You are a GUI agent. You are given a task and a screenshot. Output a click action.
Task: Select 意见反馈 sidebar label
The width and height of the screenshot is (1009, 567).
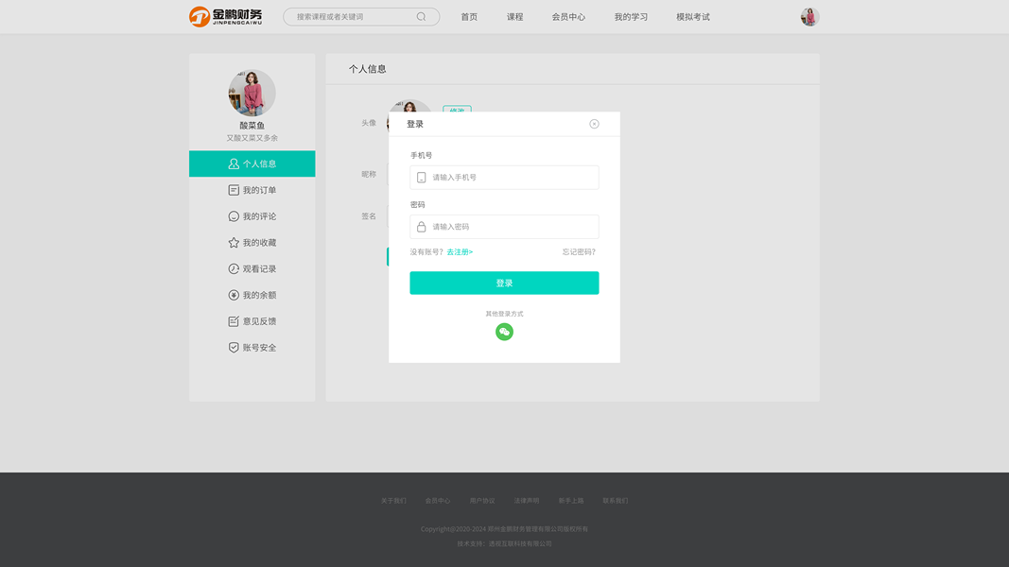259,321
